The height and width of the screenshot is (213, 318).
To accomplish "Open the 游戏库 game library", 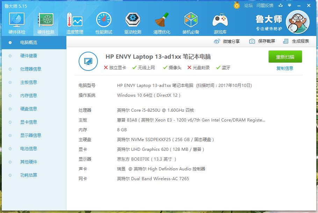I will [220, 22].
